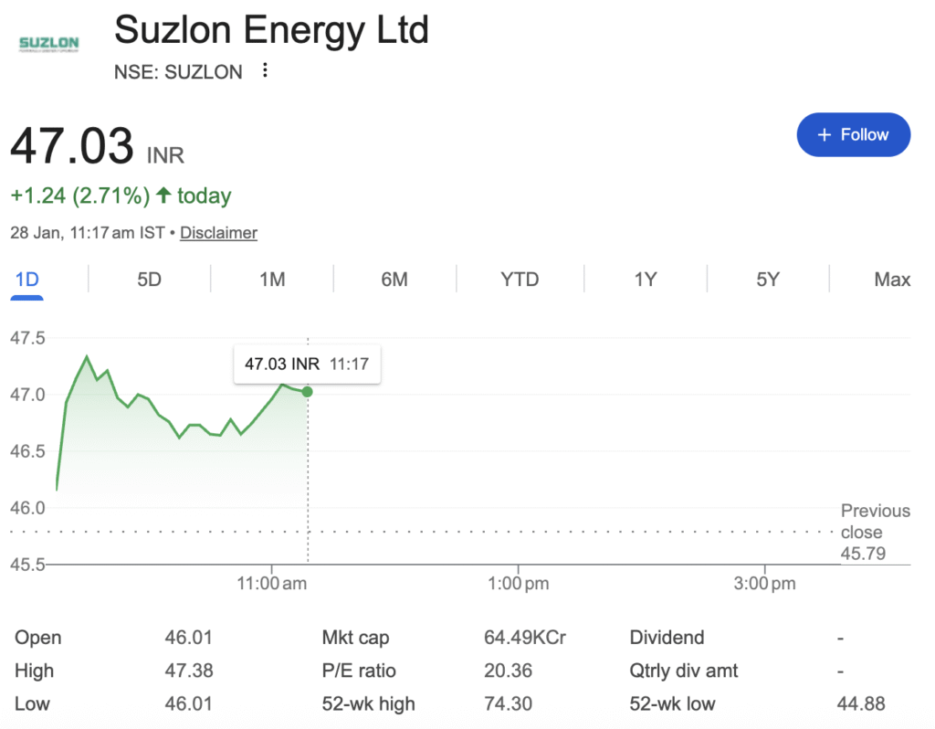Switch to the 1M chart range
The image size is (935, 729).
[x=272, y=280]
